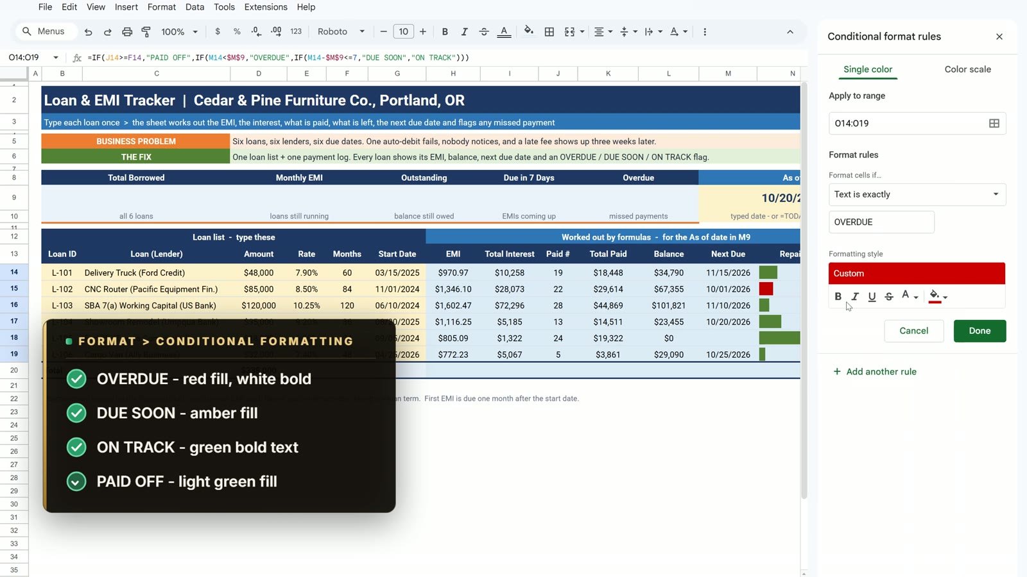Screen dimensions: 1027x577
Task: Click the select data range grid icon
Action: click(x=994, y=123)
